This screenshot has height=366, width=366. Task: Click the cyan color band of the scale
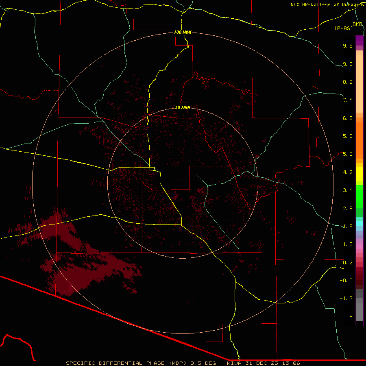tap(359, 224)
